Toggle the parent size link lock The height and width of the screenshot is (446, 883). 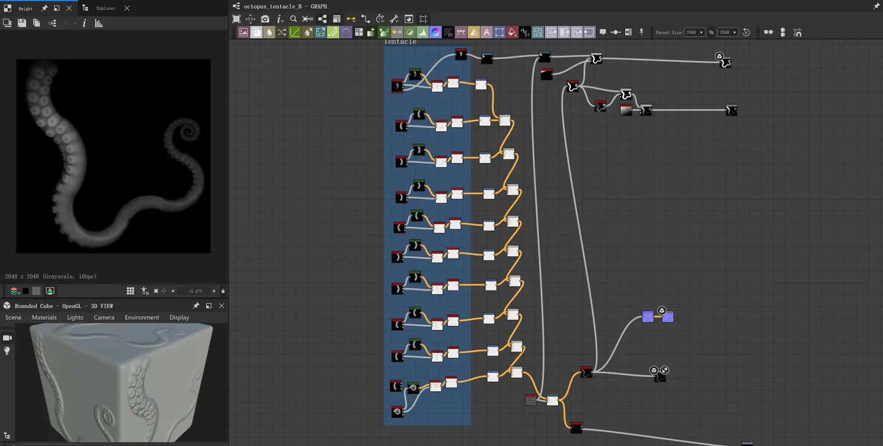pyautogui.click(x=711, y=32)
